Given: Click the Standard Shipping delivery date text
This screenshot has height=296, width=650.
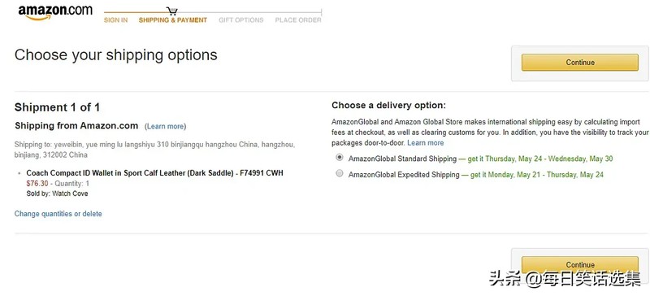Looking at the screenshot, I should pyautogui.click(x=540, y=159).
